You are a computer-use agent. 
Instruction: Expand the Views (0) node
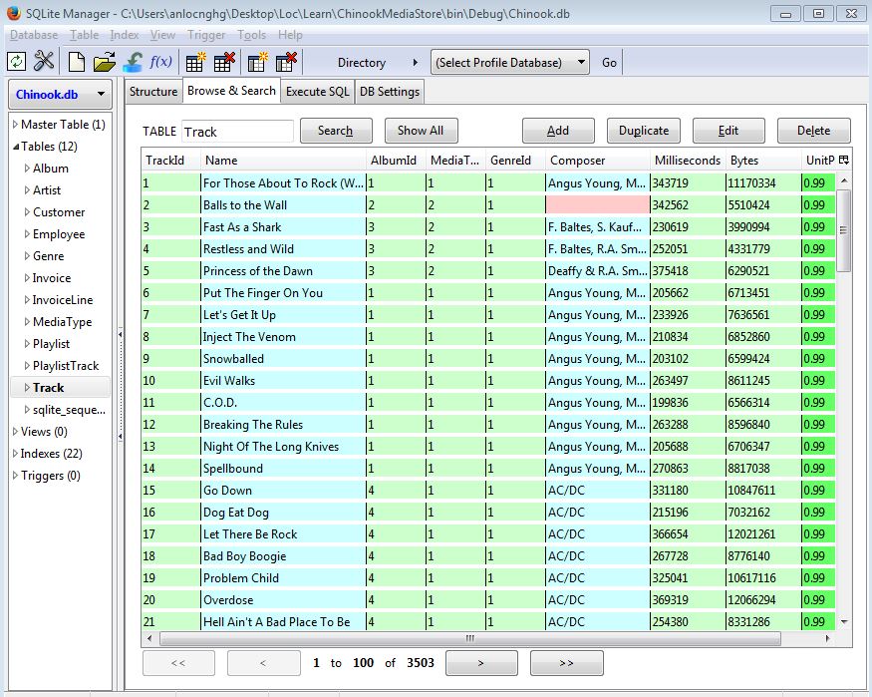click(16, 431)
